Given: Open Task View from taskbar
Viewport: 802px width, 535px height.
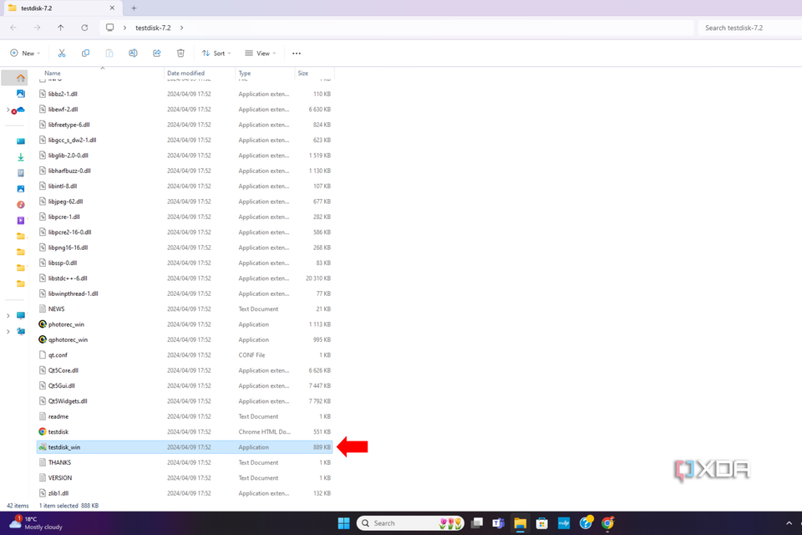Looking at the screenshot, I should 477,522.
